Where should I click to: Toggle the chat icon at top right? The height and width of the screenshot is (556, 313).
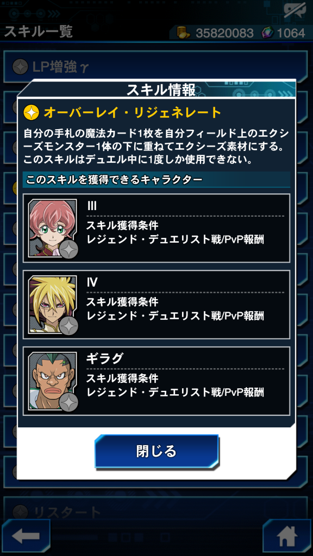coord(295,11)
